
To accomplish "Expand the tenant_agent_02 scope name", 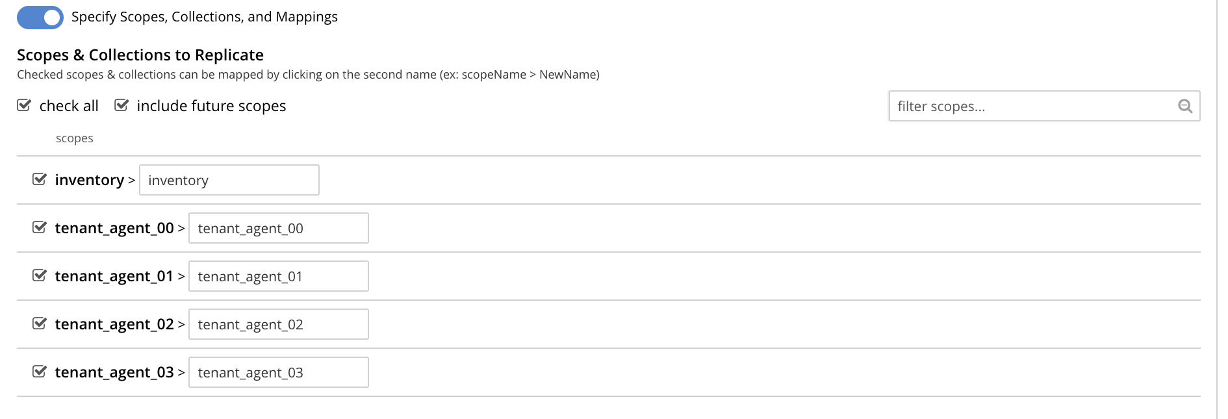I will tap(114, 324).
